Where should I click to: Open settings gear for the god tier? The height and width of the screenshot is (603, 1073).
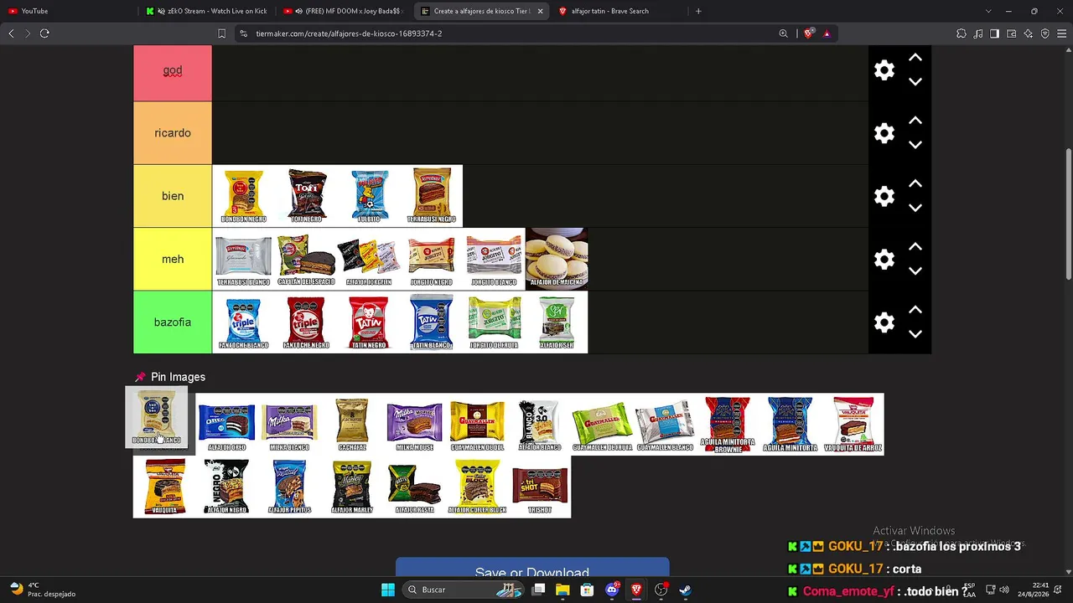(884, 70)
